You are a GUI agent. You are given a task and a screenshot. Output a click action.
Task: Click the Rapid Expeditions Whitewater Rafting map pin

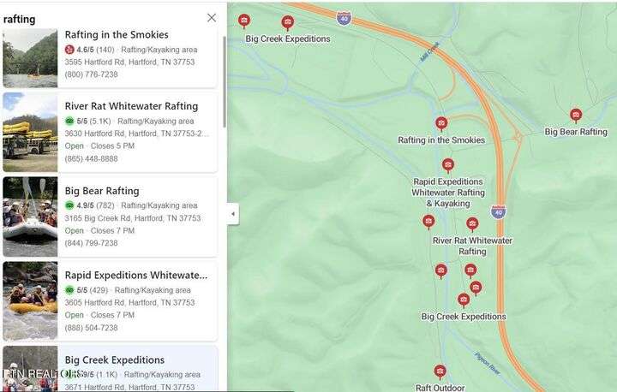pyautogui.click(x=447, y=164)
